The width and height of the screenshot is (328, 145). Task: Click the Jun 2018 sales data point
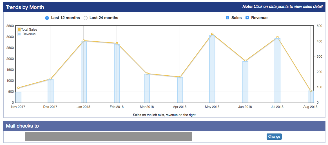[x=245, y=61]
